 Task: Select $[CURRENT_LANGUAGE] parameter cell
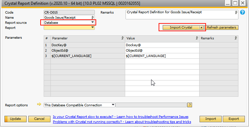pyautogui.click(x=88, y=56)
